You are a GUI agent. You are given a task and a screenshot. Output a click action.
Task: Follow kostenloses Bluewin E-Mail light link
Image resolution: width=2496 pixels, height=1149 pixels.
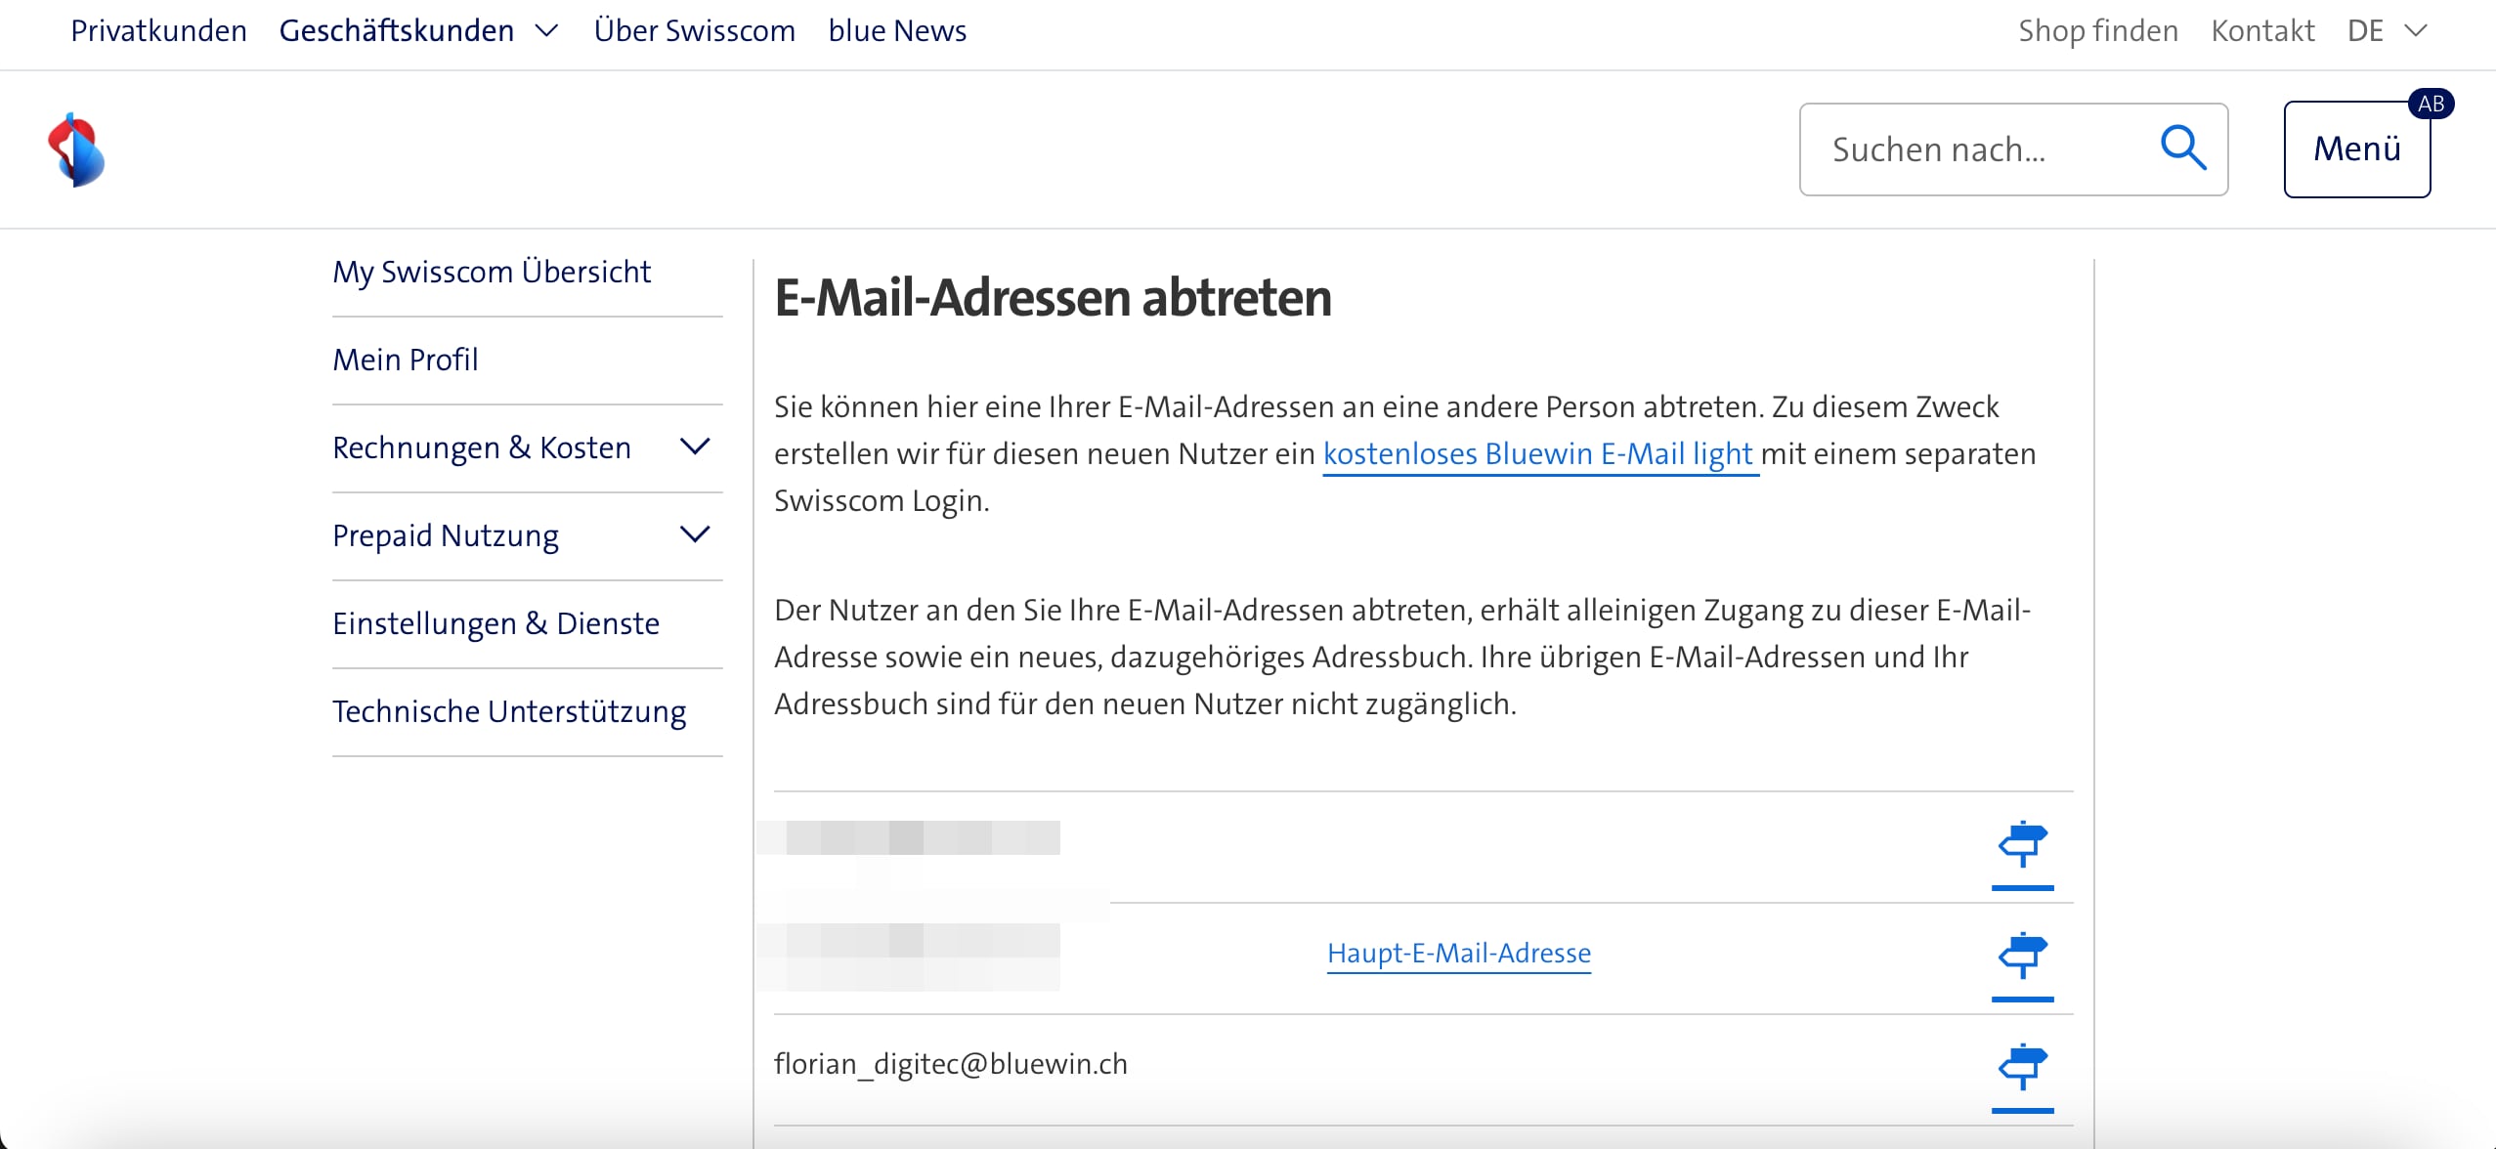[1539, 454]
